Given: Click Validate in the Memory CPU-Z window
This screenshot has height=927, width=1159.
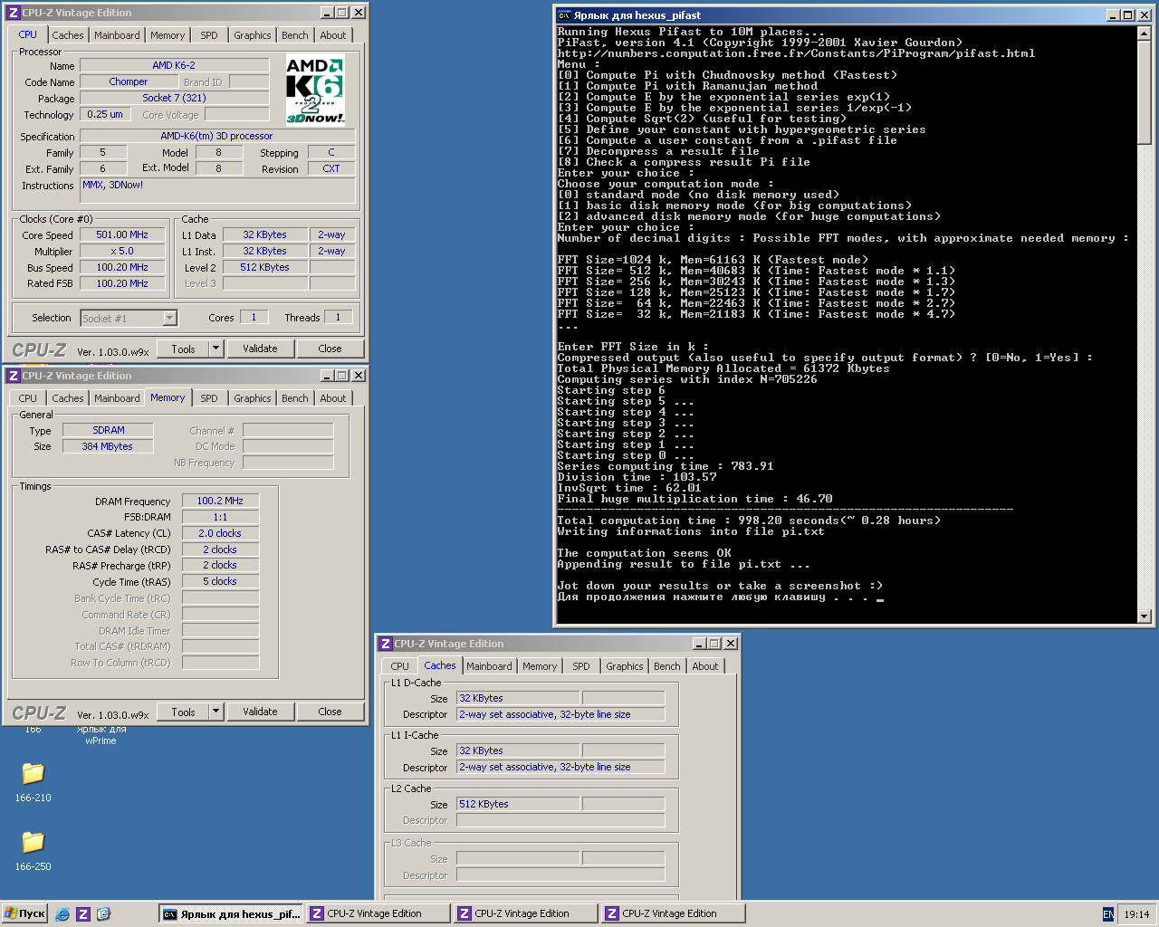Looking at the screenshot, I should [260, 712].
